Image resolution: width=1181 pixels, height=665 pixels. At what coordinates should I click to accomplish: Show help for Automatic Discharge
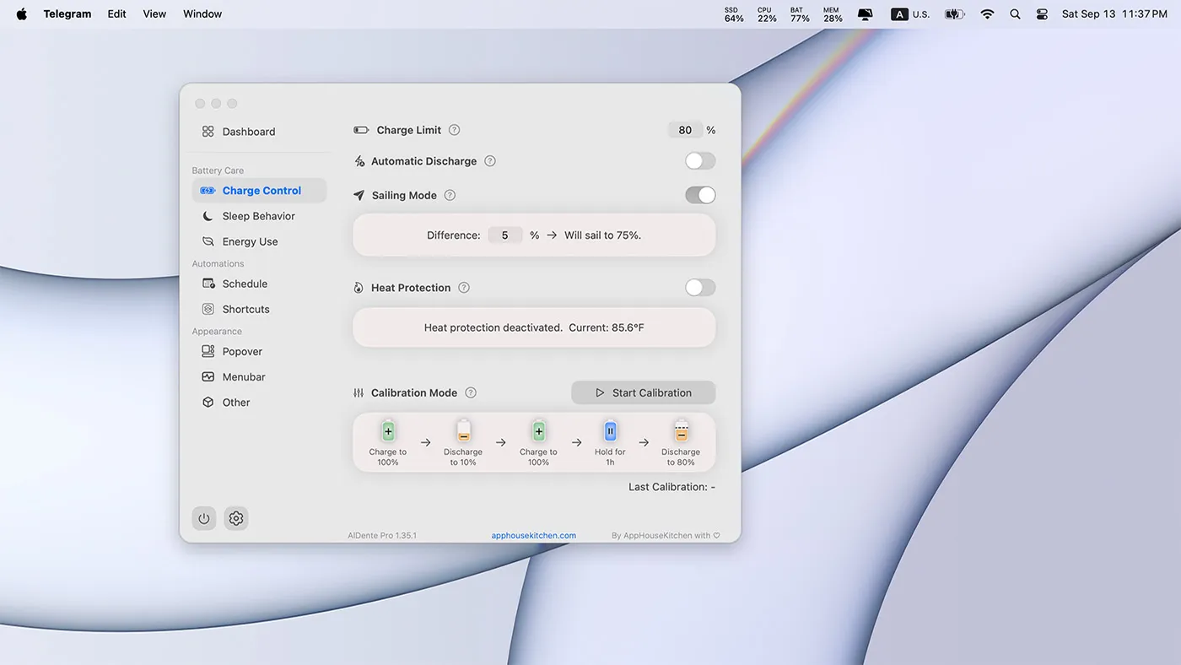tap(490, 161)
